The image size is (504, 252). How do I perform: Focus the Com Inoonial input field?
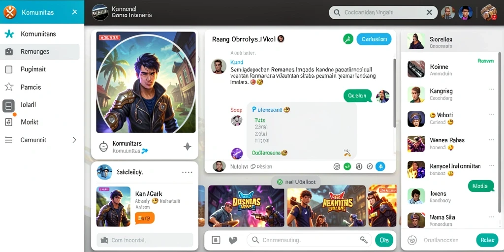click(145, 240)
